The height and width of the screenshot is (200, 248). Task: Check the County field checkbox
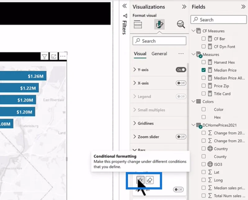point(204,157)
